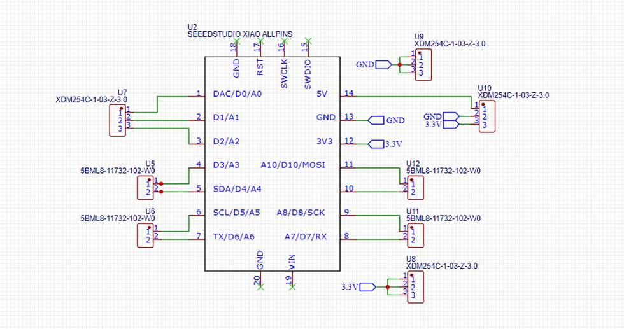Image resolution: width=624 pixels, height=329 pixels.
Task: Select the U8 three-pin connector symbol
Action: click(415, 287)
